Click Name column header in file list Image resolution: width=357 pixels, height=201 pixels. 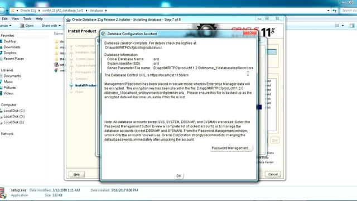tap(58, 33)
